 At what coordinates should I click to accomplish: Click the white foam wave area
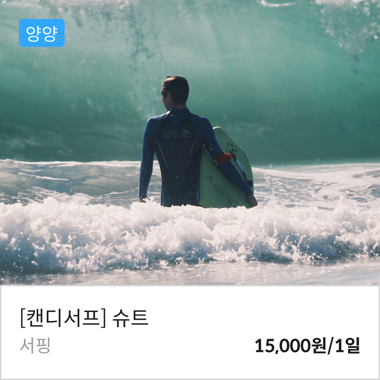click(x=190, y=235)
